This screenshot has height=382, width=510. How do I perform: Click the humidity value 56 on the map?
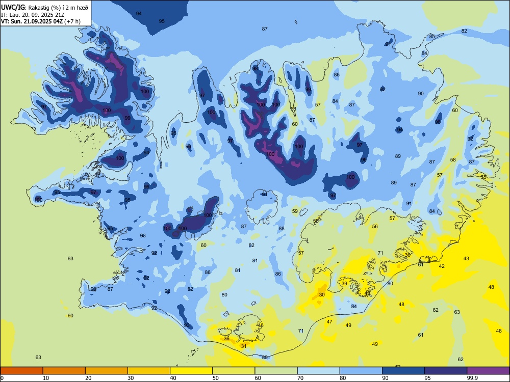point(375,227)
